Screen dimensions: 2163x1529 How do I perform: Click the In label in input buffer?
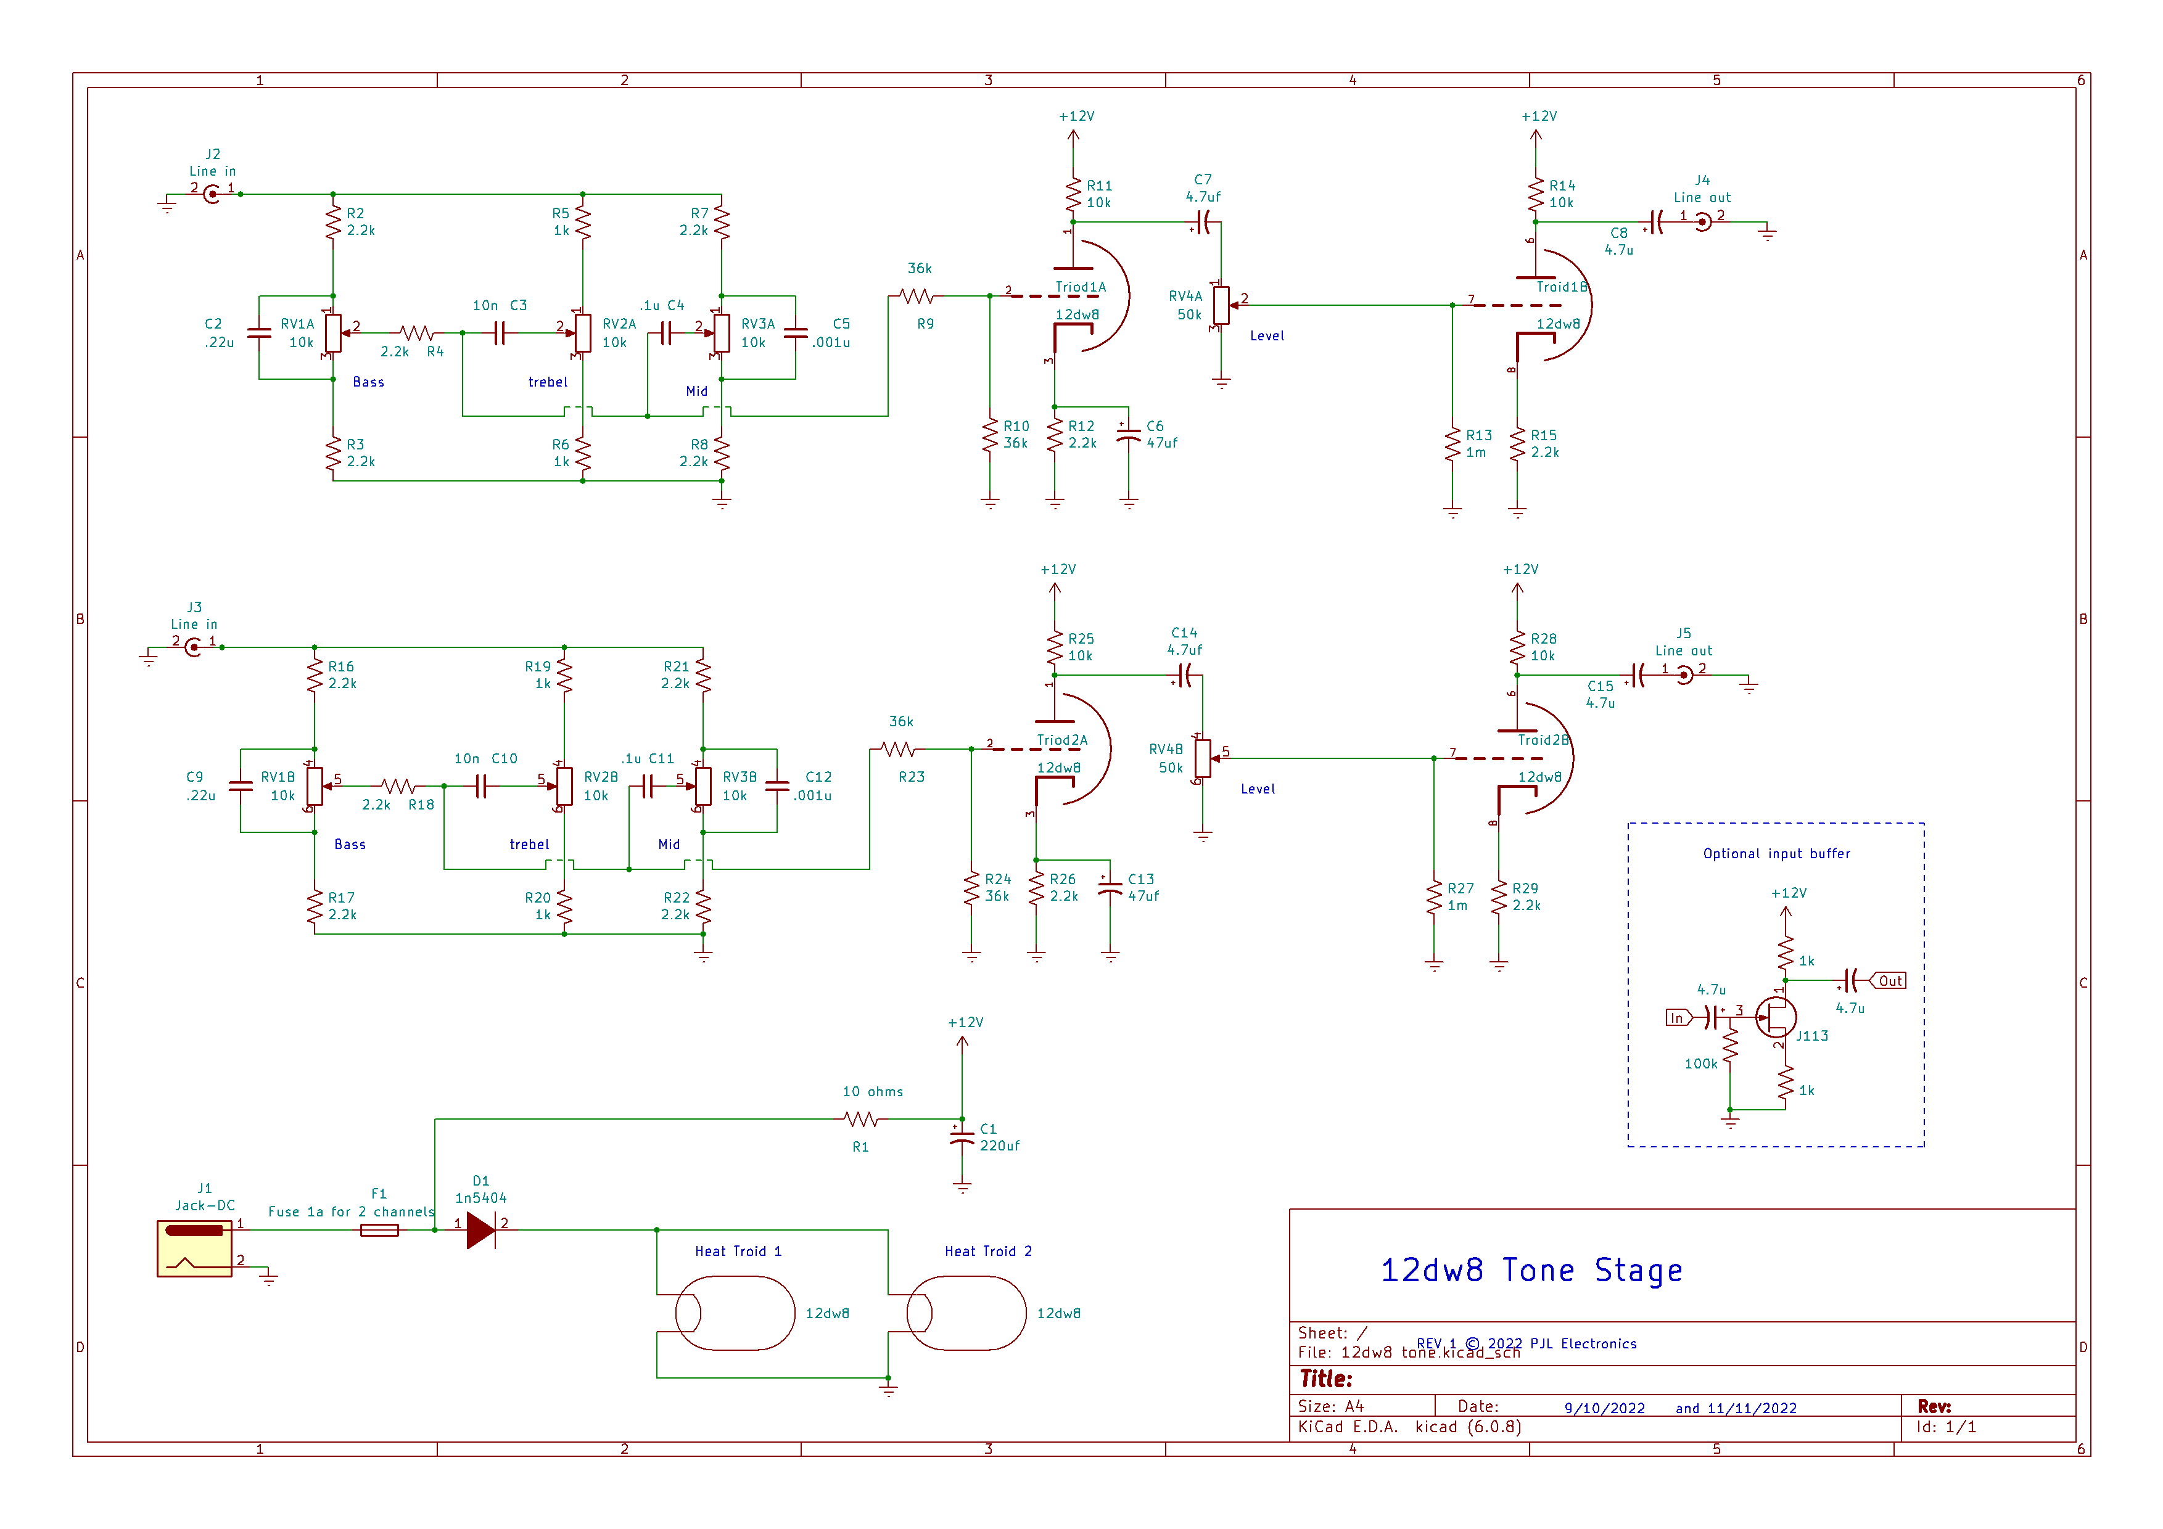(1677, 1017)
